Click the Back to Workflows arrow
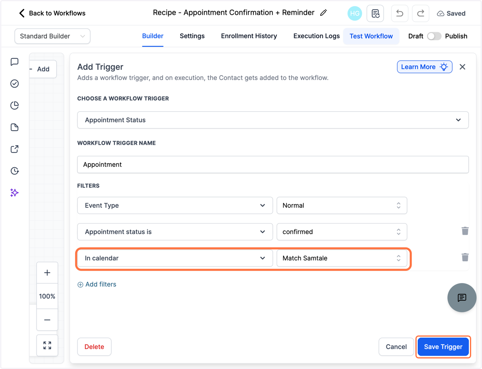 tap(22, 13)
